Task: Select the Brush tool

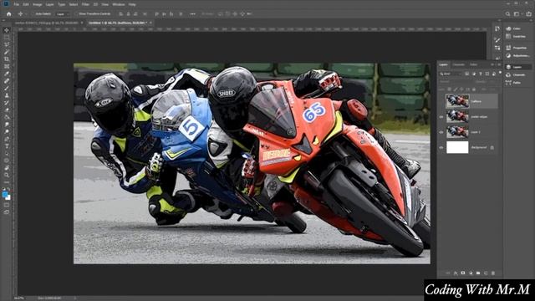Action: [7, 88]
